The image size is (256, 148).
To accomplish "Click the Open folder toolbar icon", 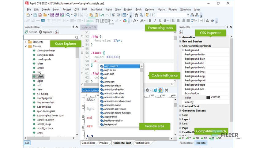I will point(45,15).
